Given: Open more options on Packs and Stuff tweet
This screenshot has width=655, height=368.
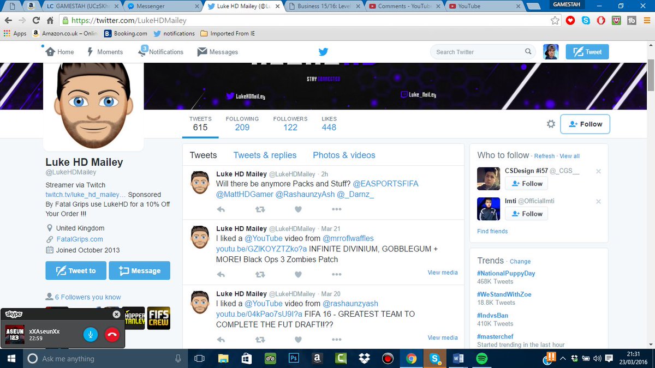Looking at the screenshot, I should (x=336, y=209).
